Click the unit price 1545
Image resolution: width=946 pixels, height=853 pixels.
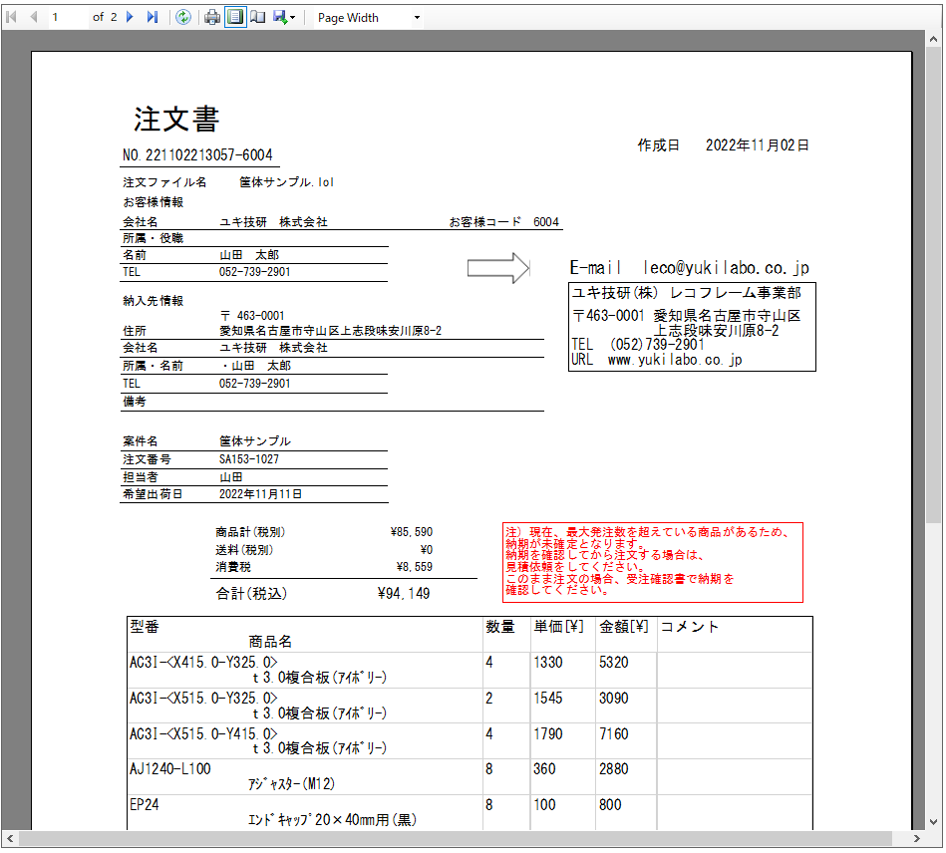(x=548, y=698)
